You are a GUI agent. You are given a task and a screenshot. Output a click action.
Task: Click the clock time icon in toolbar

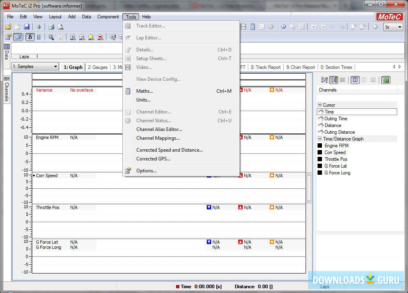(283, 27)
